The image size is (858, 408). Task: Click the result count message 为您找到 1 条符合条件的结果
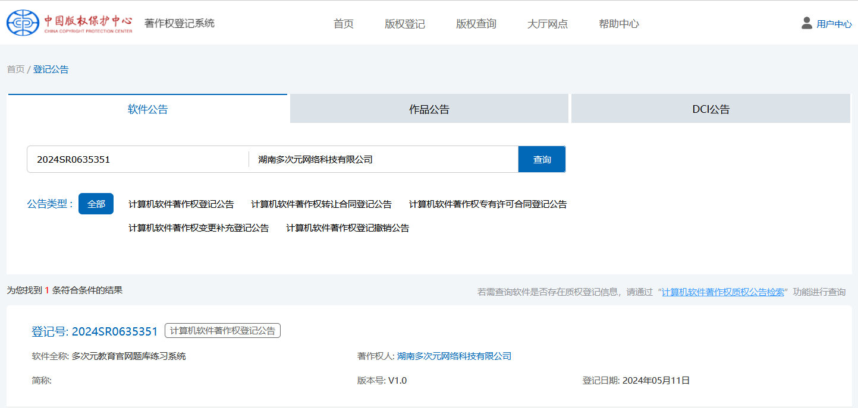[65, 290]
